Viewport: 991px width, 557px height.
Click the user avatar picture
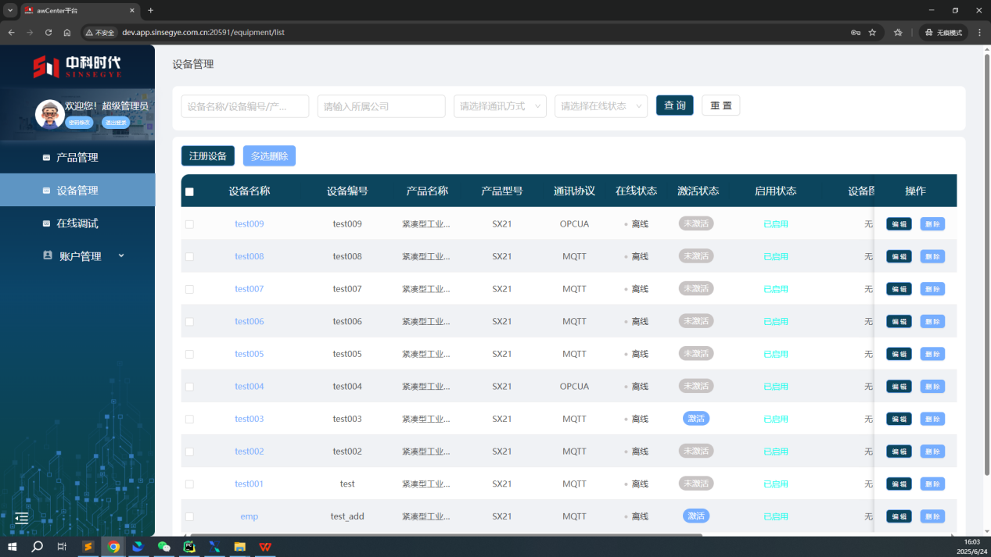coord(50,114)
